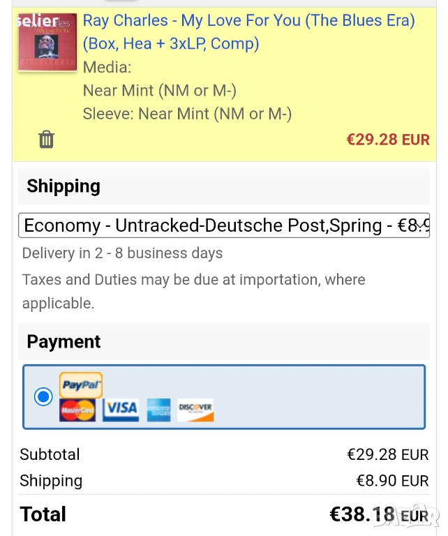Open the Economy shipping method dropdown
The image size is (448, 536).
pos(224,225)
